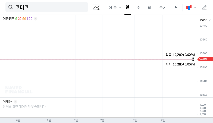Remove the volume (거래량) indicator
This screenshot has width=213, height=123.
(15, 102)
